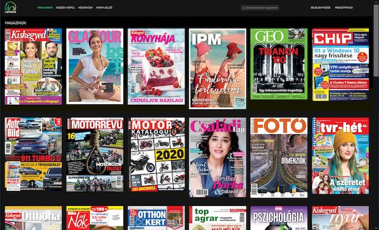Select the FOTÓ magazine cover
The width and height of the screenshot is (379, 230).
tap(279, 158)
